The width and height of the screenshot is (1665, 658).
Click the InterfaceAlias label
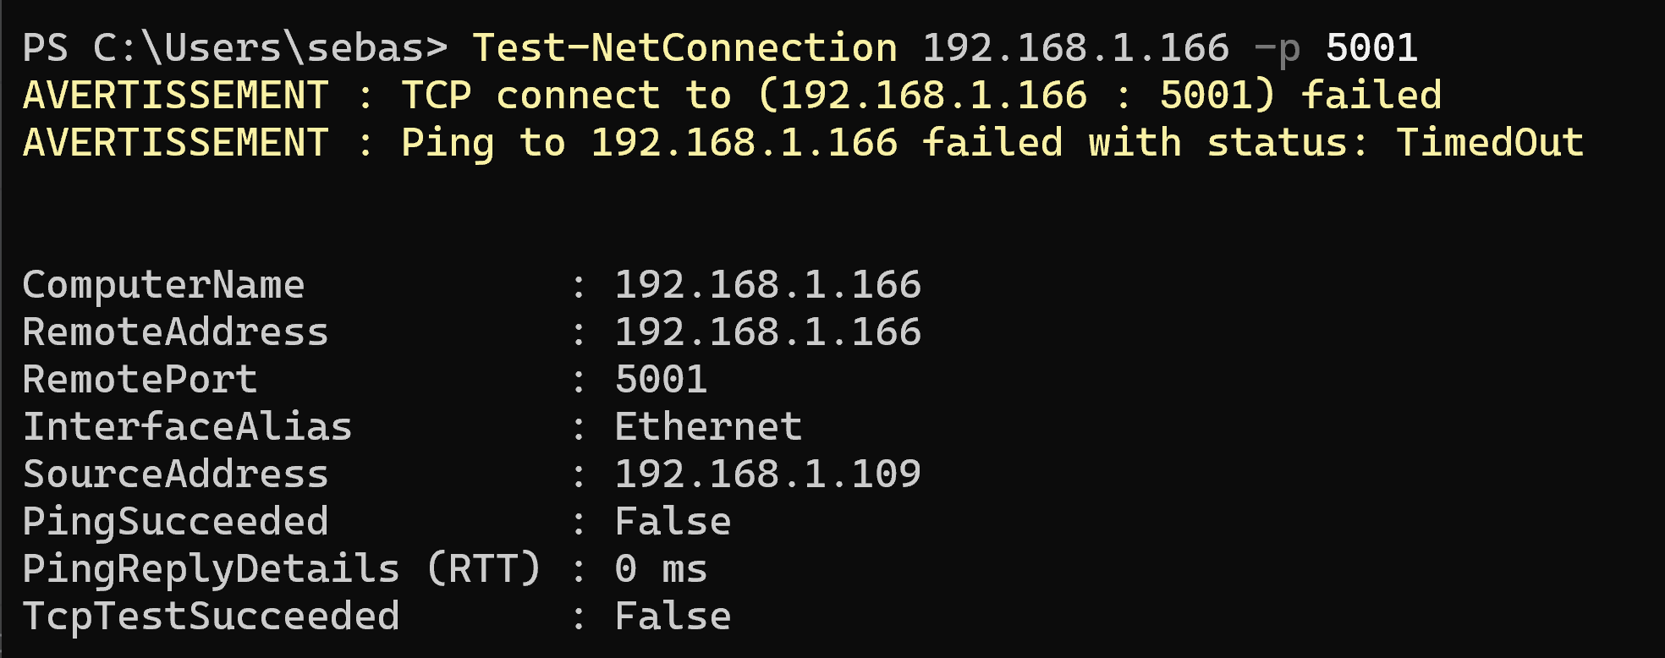[187, 426]
